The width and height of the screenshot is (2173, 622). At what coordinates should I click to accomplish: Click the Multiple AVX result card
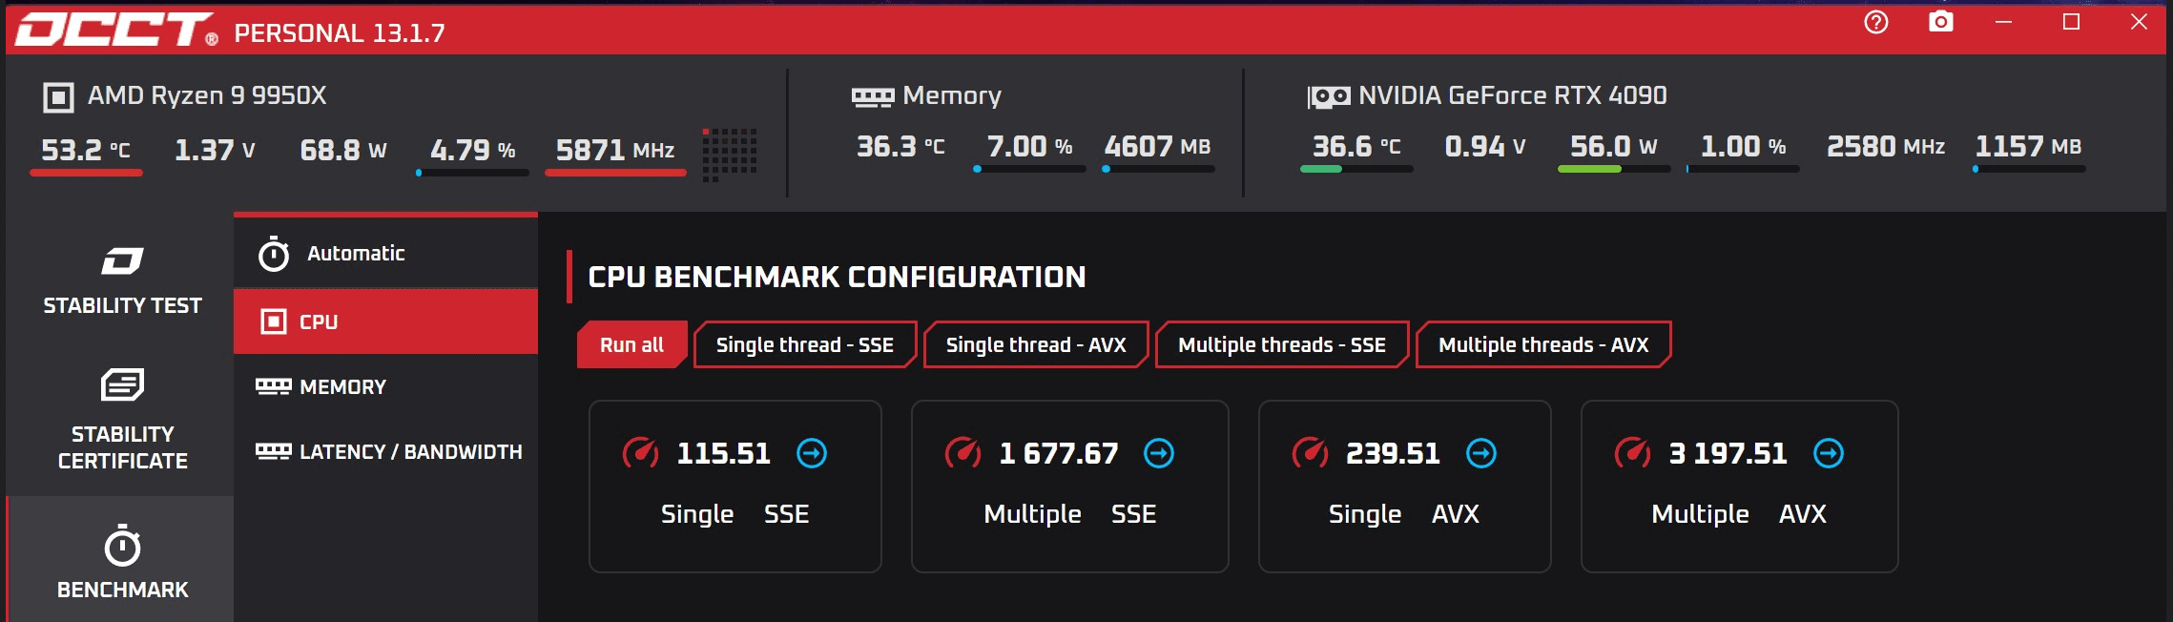point(1739,487)
